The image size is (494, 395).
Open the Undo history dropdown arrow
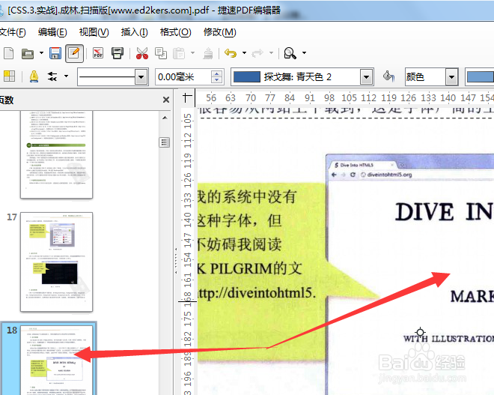coord(244,53)
